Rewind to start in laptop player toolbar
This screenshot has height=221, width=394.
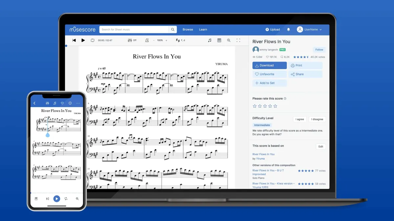(74, 40)
